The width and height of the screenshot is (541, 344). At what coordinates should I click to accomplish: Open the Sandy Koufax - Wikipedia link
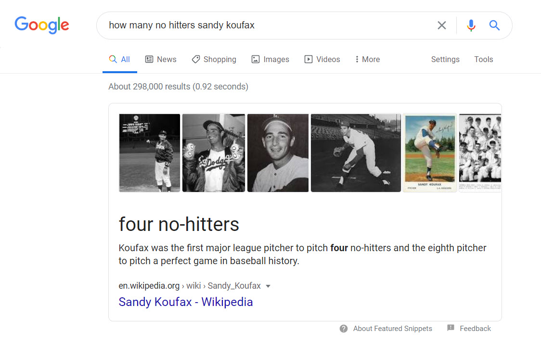tap(185, 302)
